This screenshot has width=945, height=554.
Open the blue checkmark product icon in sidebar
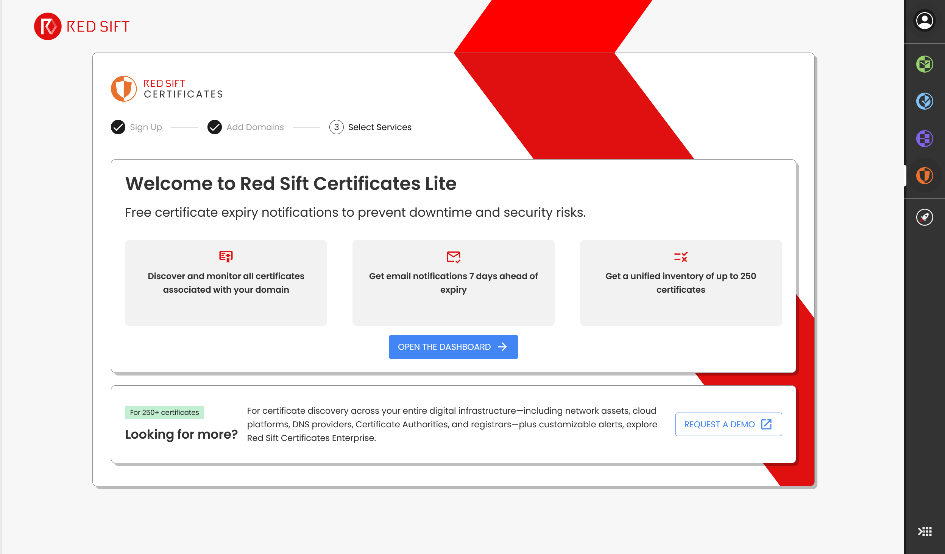click(925, 101)
